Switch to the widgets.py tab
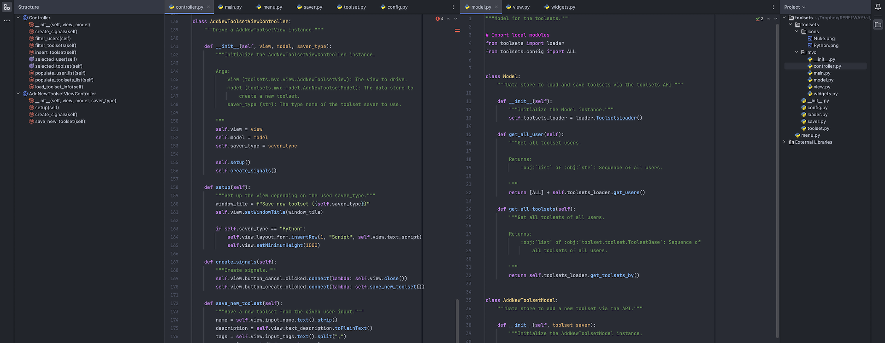Viewport: 885px width, 343px height. click(x=560, y=7)
